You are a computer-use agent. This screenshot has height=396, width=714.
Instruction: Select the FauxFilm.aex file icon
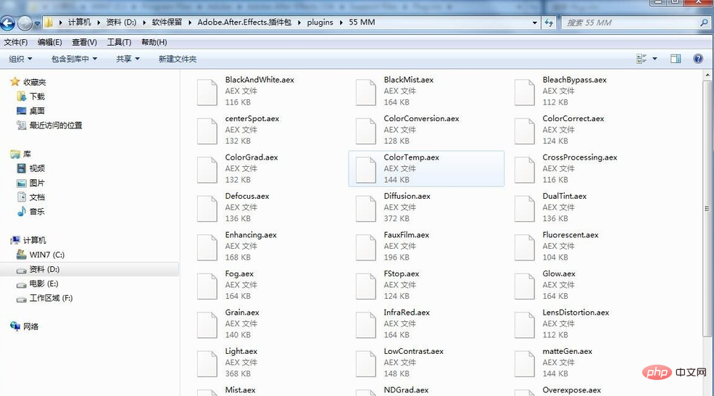point(365,247)
